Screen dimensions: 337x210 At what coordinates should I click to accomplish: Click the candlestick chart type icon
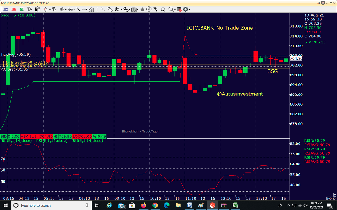point(62,9)
